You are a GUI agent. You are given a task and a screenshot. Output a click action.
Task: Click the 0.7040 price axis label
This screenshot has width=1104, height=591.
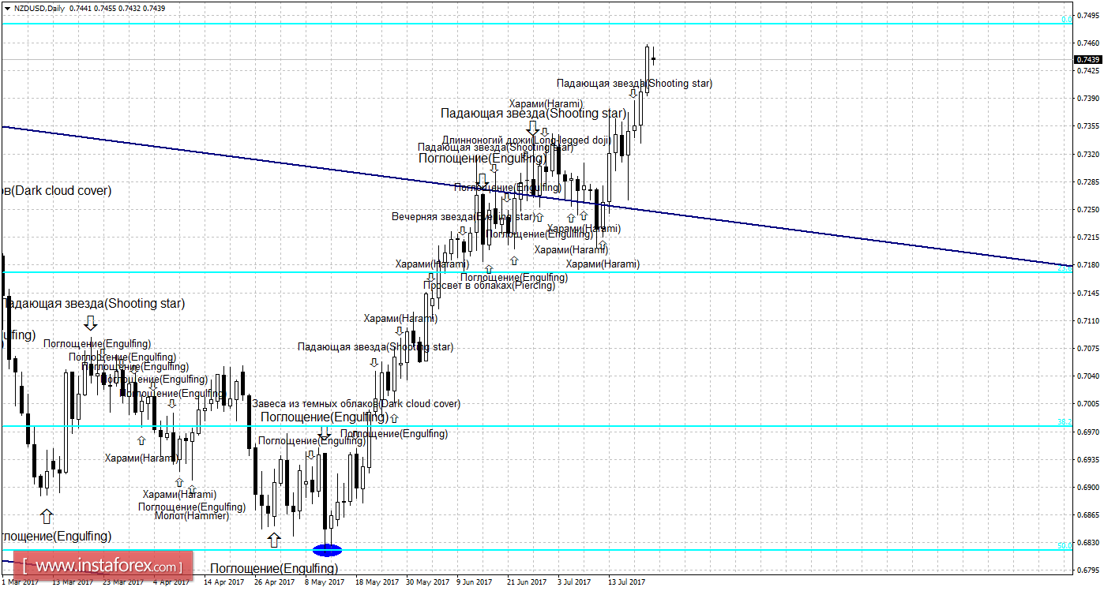(1087, 376)
